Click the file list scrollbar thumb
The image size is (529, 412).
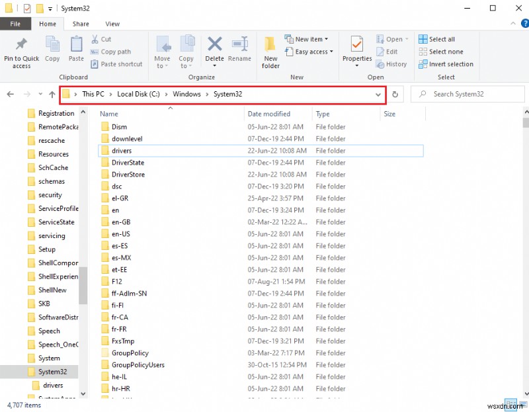click(526, 122)
